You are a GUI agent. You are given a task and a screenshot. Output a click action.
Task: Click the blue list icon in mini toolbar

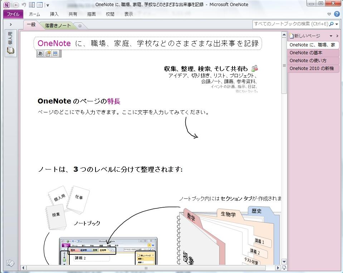click(55, 54)
